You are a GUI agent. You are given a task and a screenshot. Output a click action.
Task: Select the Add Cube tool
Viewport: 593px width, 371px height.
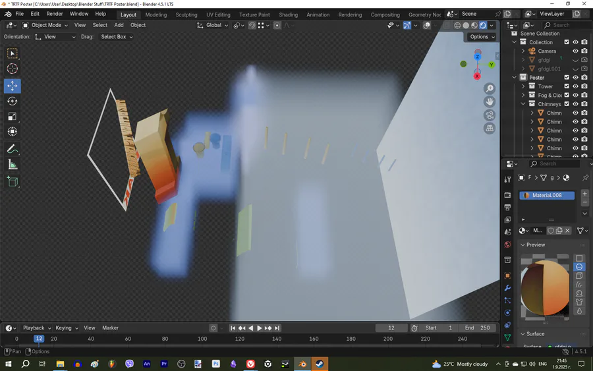12,182
